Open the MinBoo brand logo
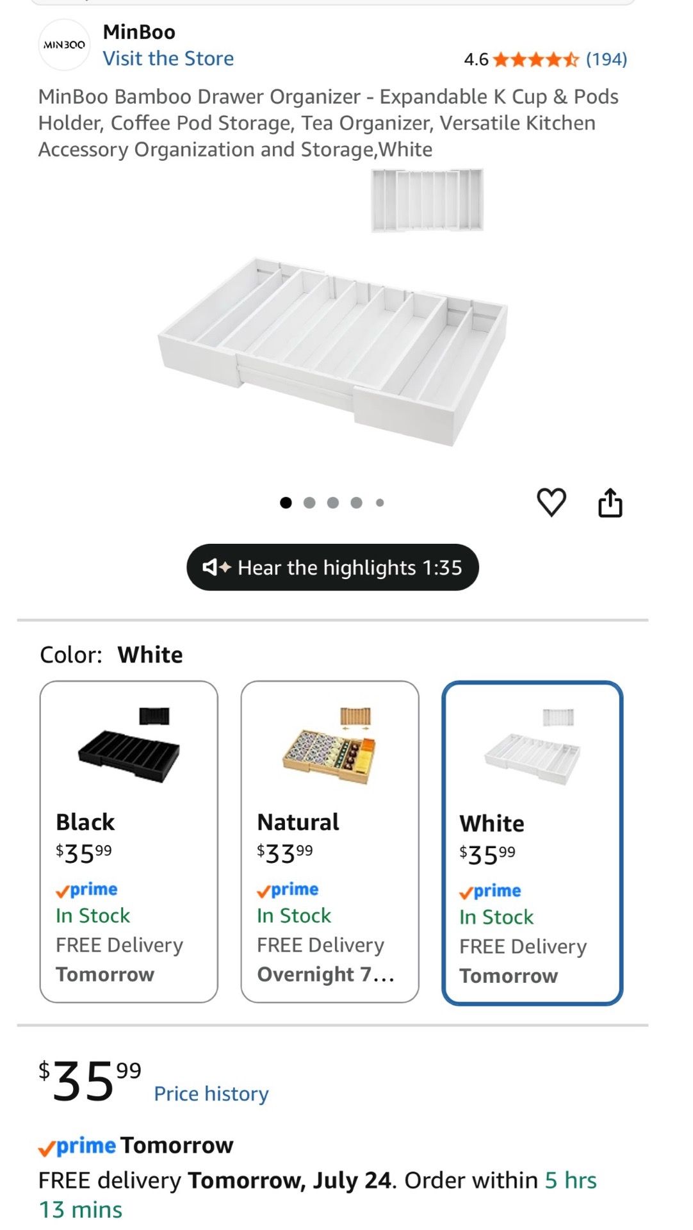 (64, 45)
